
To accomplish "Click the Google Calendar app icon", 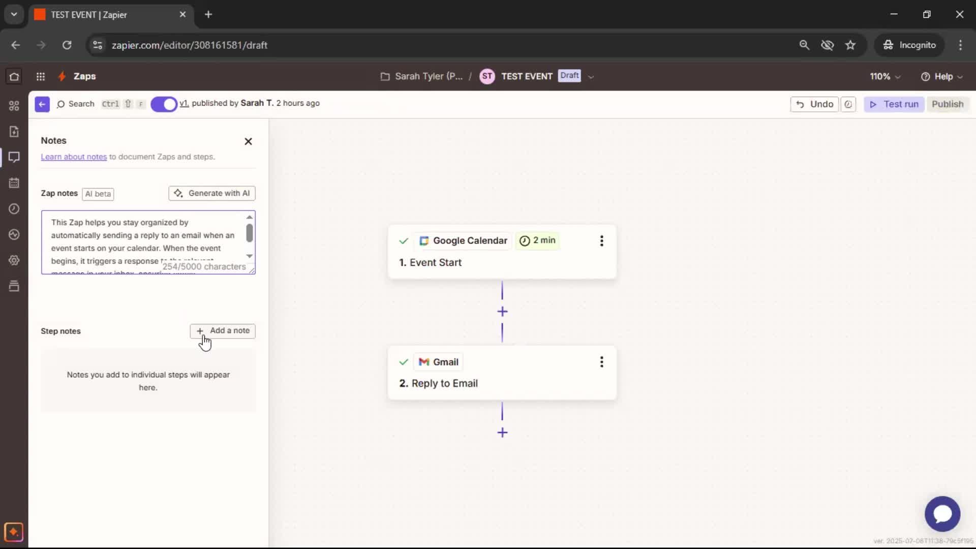I will [424, 241].
